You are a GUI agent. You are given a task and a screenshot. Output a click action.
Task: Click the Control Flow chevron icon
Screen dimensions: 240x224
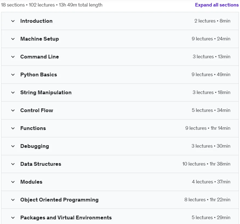pos(13,111)
